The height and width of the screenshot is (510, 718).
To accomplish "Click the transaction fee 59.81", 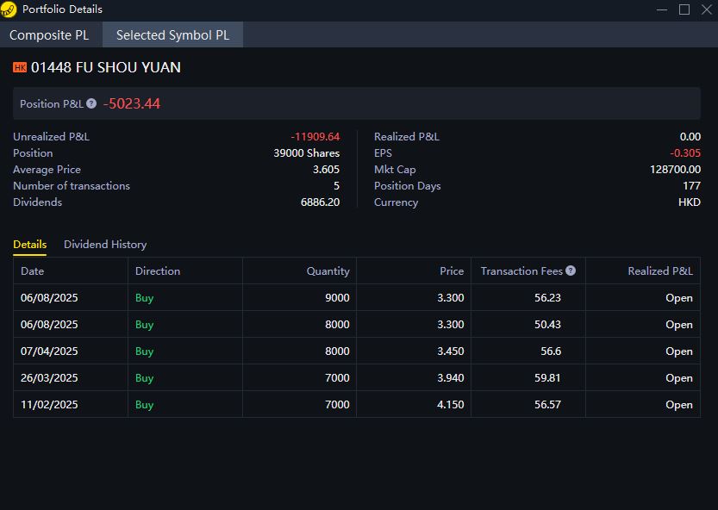I will [547, 377].
